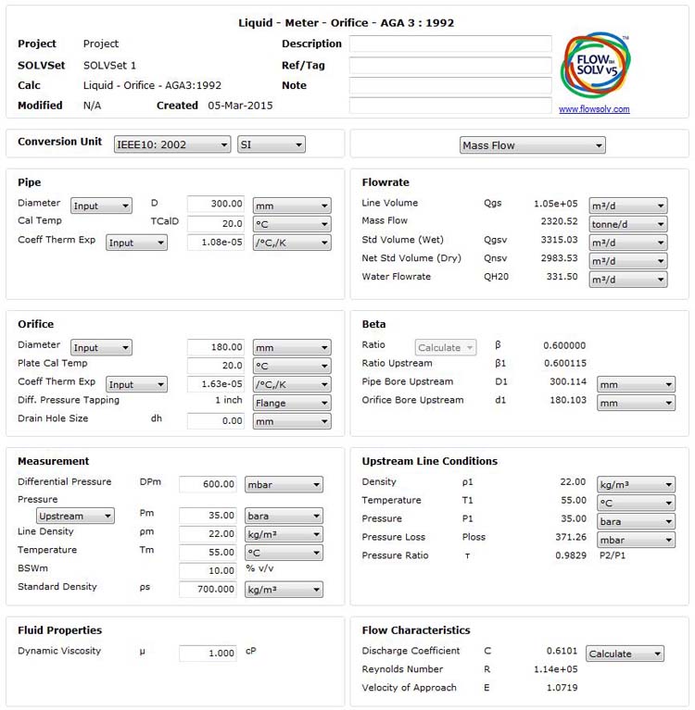This screenshot has width=695, height=710.
Task: Click the Differential Pressure value field
Action: (208, 484)
